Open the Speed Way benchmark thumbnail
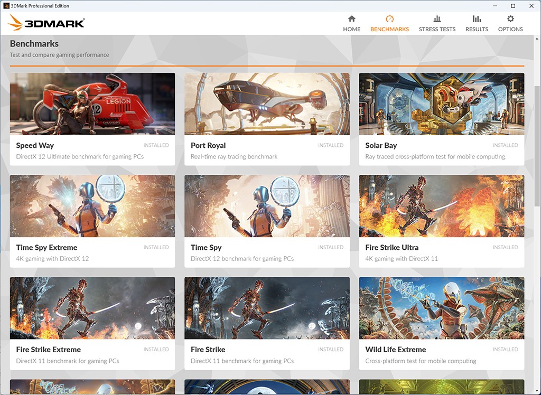Image resolution: width=541 pixels, height=395 pixels. coord(92,104)
